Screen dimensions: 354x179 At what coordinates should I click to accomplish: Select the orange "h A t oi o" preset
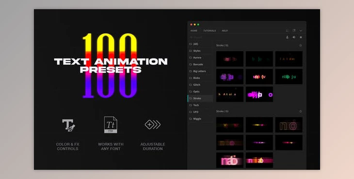tap(230, 94)
